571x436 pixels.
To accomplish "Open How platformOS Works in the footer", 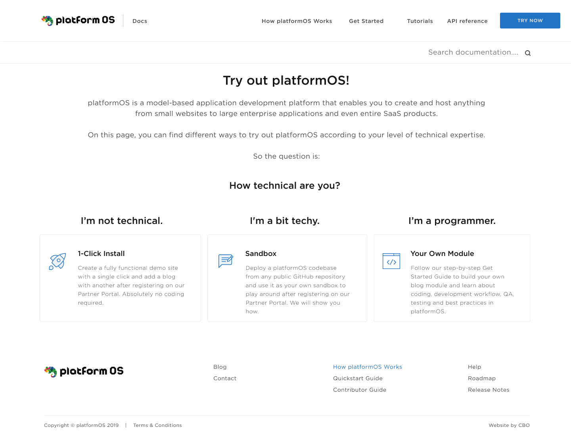I will (368, 367).
